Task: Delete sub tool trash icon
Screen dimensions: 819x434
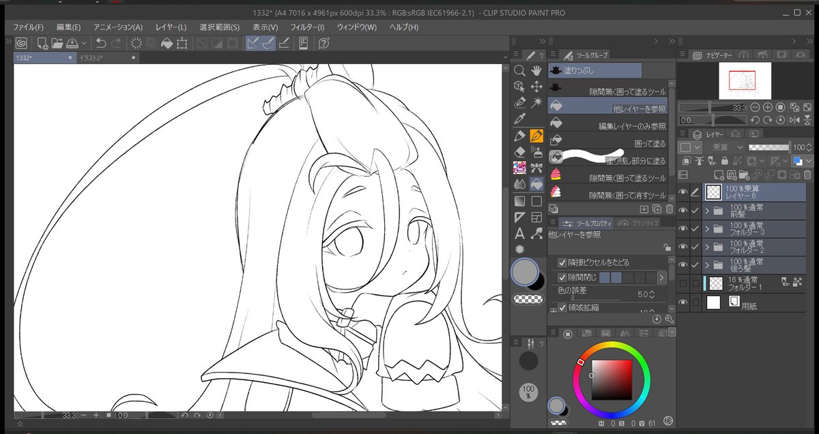Action: 669,209
